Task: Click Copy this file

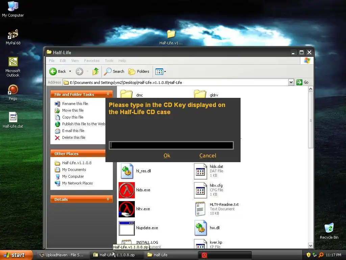Action: (x=69, y=117)
